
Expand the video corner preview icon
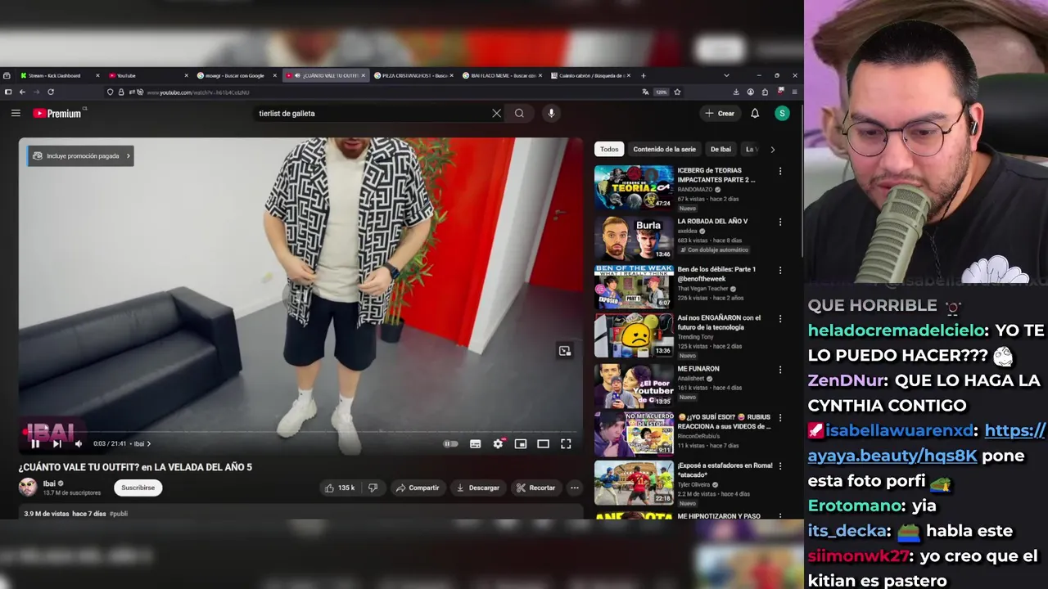(565, 351)
